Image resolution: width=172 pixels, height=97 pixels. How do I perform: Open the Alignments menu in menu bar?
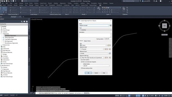[63, 3]
